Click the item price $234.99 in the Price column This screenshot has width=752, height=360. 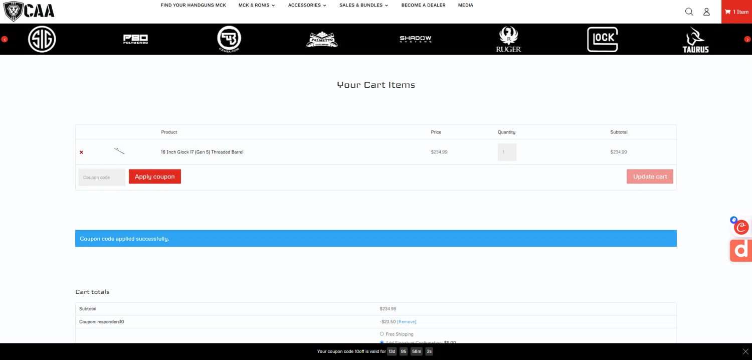pyautogui.click(x=439, y=152)
